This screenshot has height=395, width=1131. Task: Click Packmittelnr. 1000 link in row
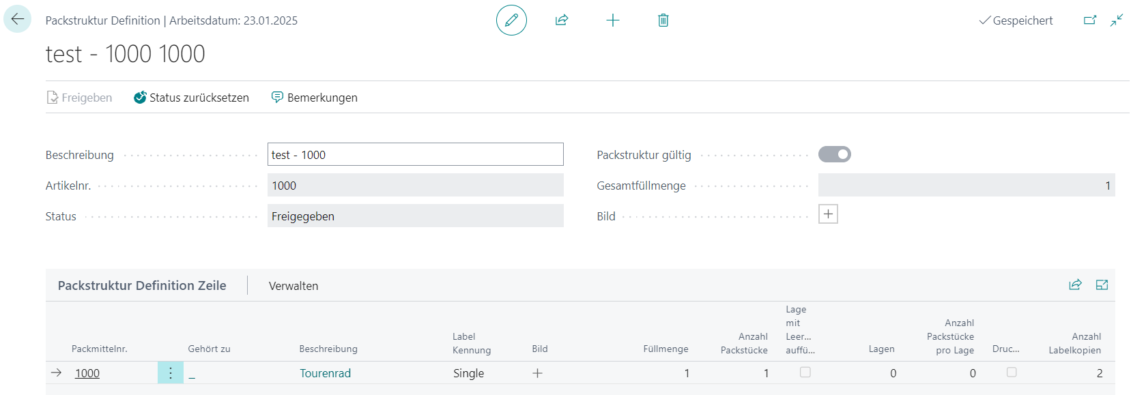pos(87,373)
